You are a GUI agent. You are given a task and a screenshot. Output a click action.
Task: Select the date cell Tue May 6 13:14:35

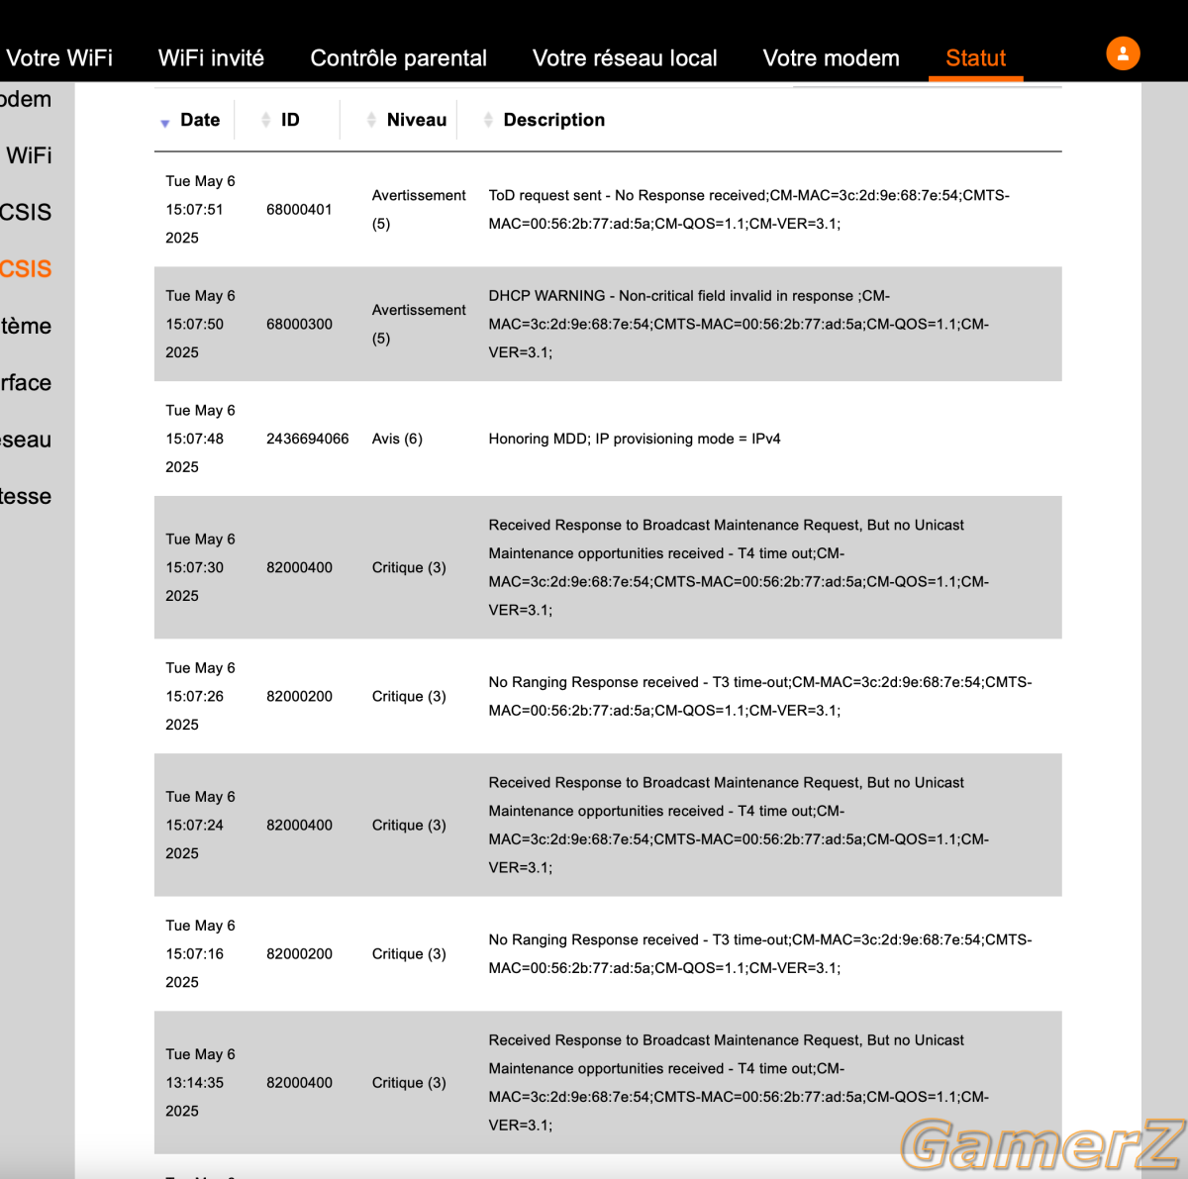[201, 1082]
